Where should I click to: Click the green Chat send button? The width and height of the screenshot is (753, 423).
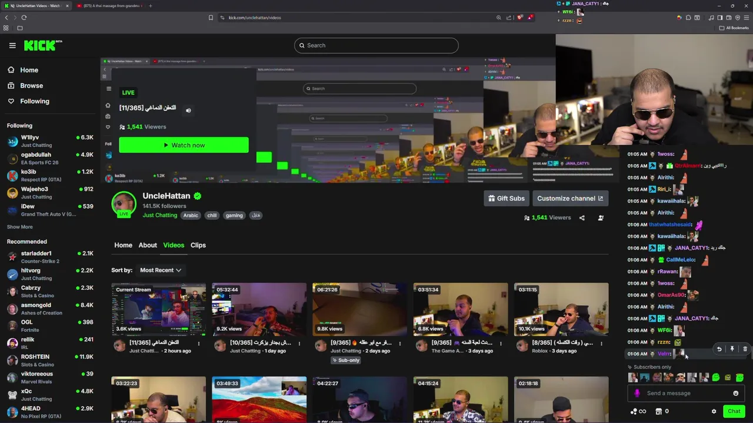pos(734,411)
